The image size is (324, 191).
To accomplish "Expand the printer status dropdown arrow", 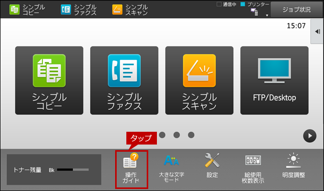I will point(267,15).
